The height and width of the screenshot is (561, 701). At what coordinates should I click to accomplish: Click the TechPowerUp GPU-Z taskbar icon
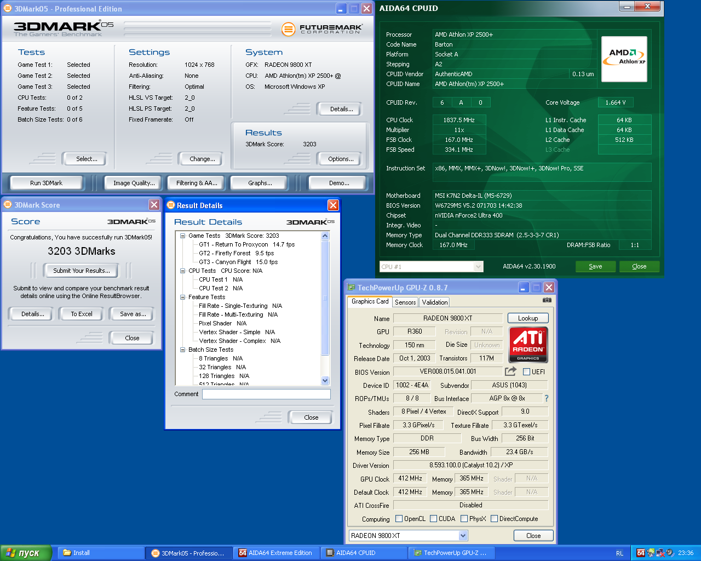click(x=418, y=553)
